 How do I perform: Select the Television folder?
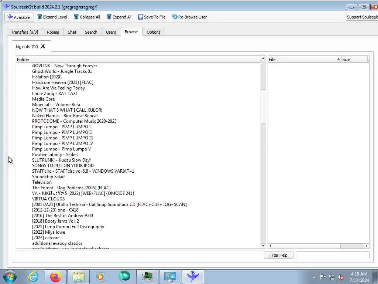point(42,182)
